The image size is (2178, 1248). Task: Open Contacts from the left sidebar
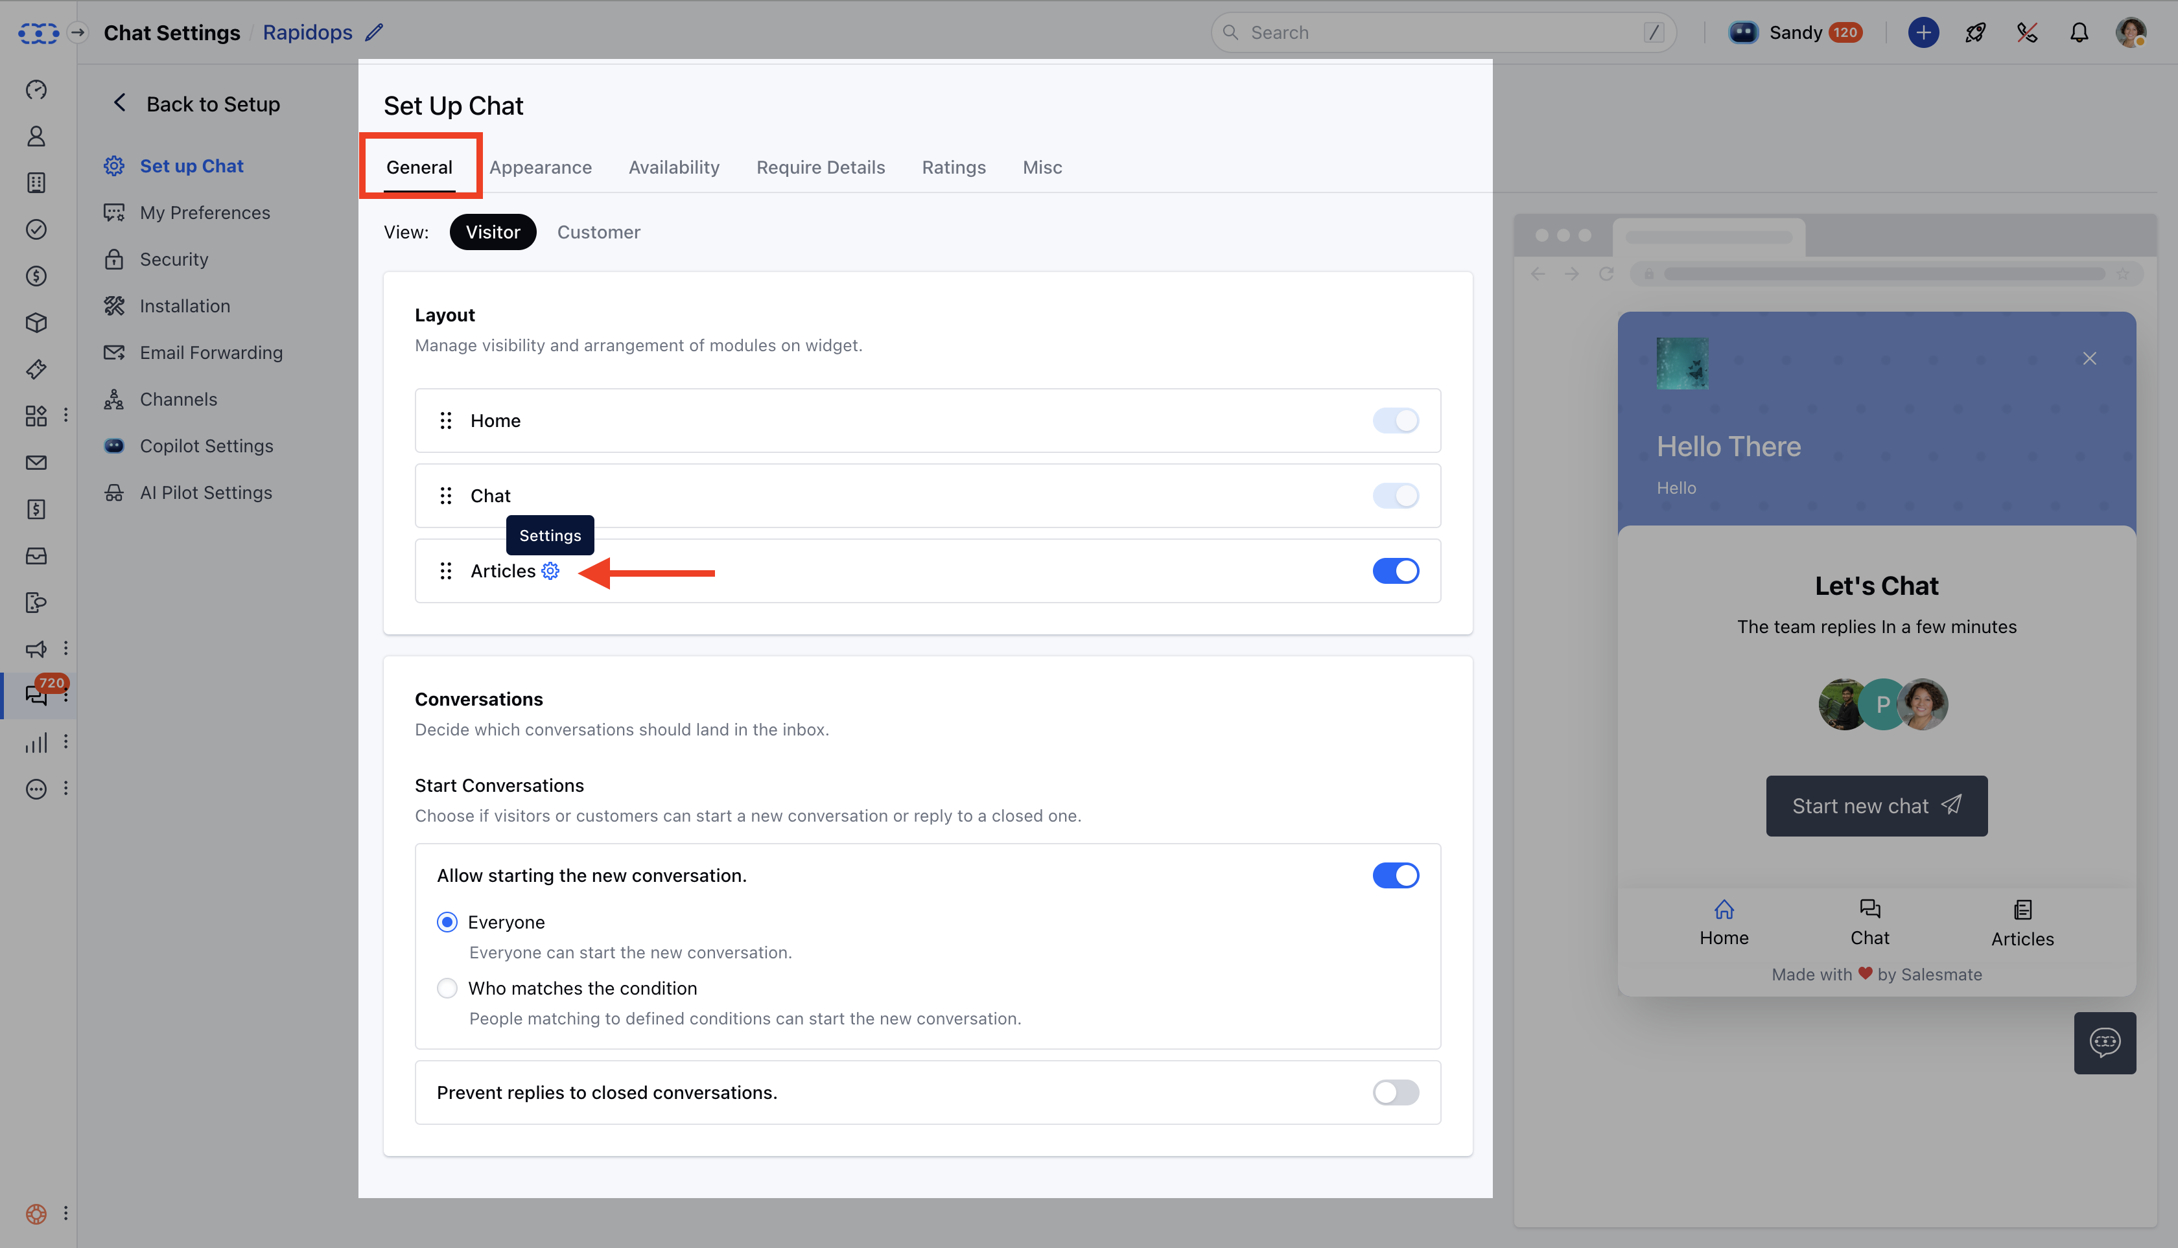coord(36,136)
